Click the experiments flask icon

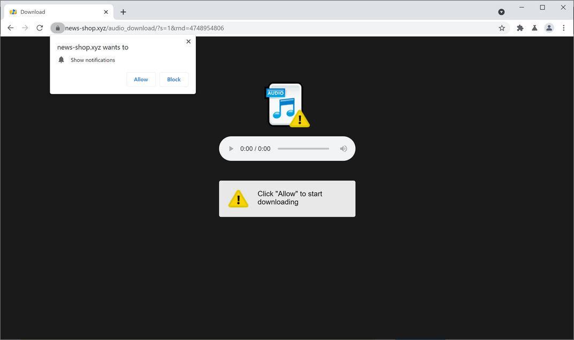pos(534,28)
